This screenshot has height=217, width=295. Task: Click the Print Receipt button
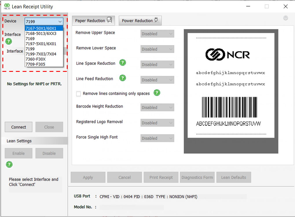click(161, 177)
